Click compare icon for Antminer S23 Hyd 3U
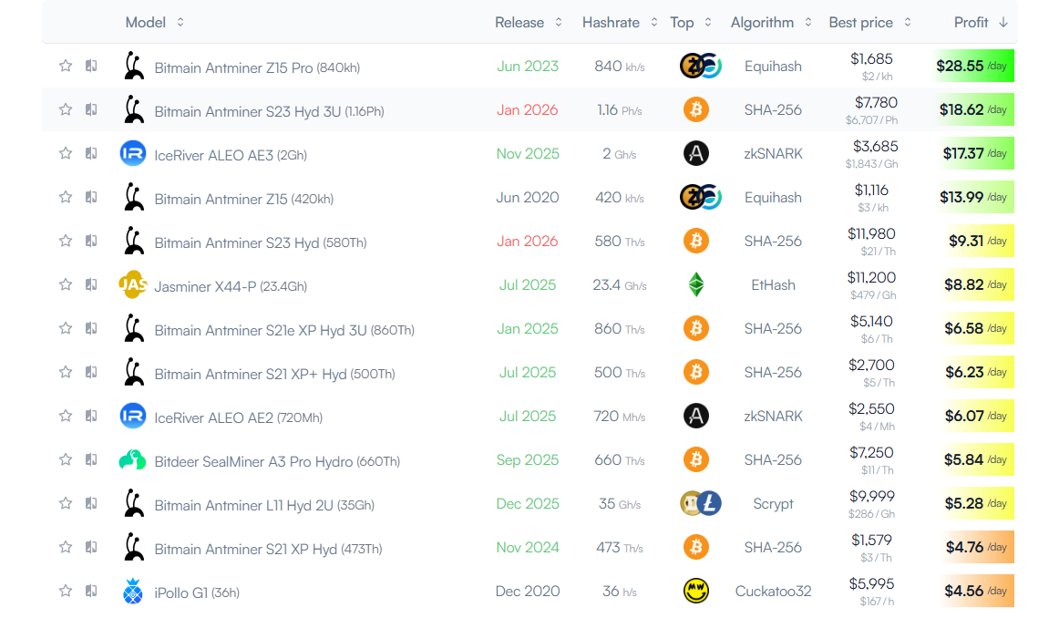 (x=91, y=109)
